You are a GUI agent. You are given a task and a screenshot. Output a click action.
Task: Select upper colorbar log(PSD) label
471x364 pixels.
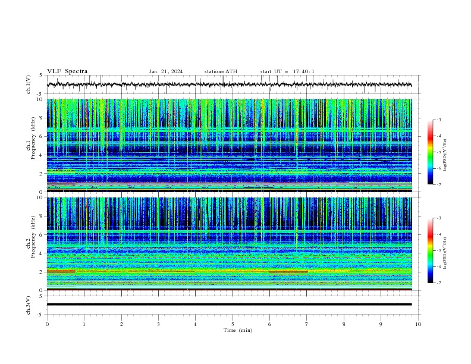coord(445,155)
